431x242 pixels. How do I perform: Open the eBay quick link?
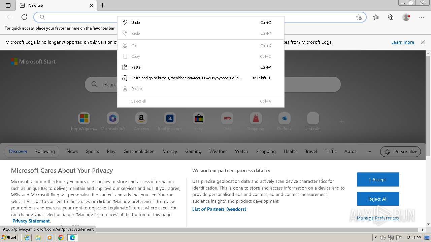coord(199,122)
